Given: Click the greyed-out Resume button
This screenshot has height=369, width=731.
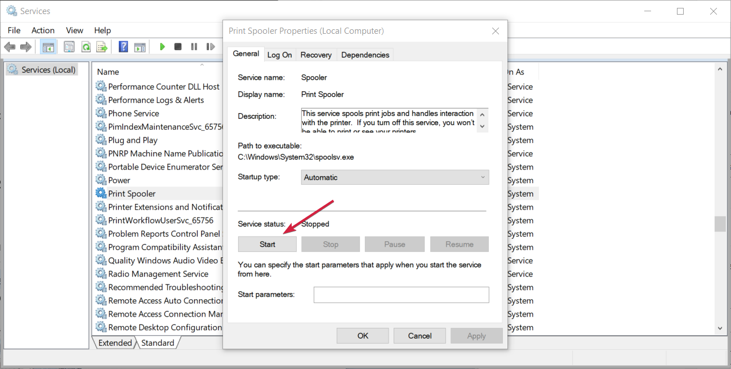Looking at the screenshot, I should point(460,244).
